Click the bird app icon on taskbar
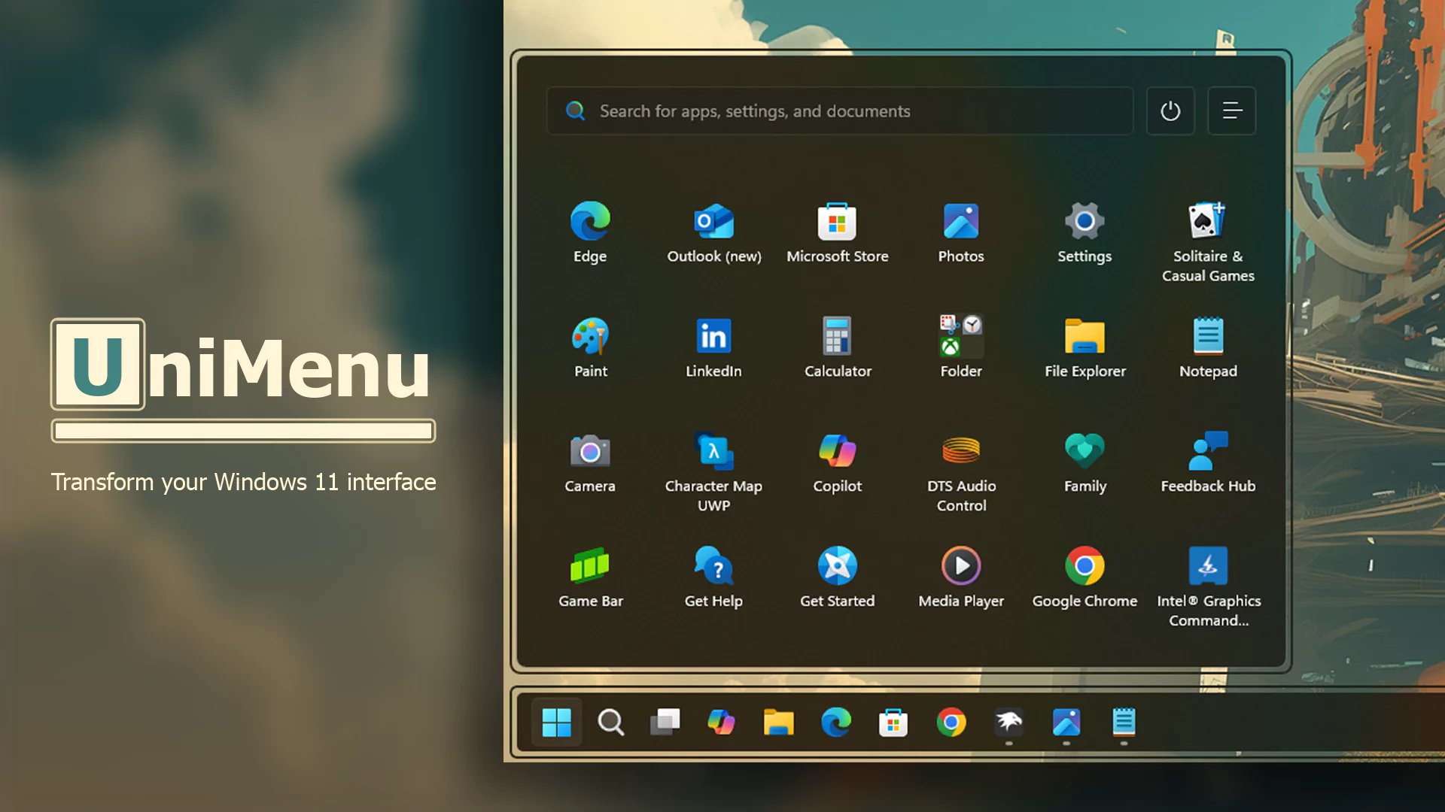This screenshot has height=812, width=1445. (1008, 723)
